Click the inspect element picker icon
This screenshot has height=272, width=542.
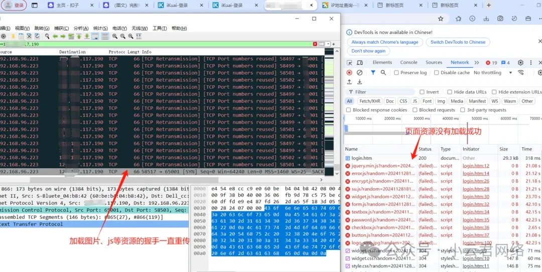click(349, 63)
